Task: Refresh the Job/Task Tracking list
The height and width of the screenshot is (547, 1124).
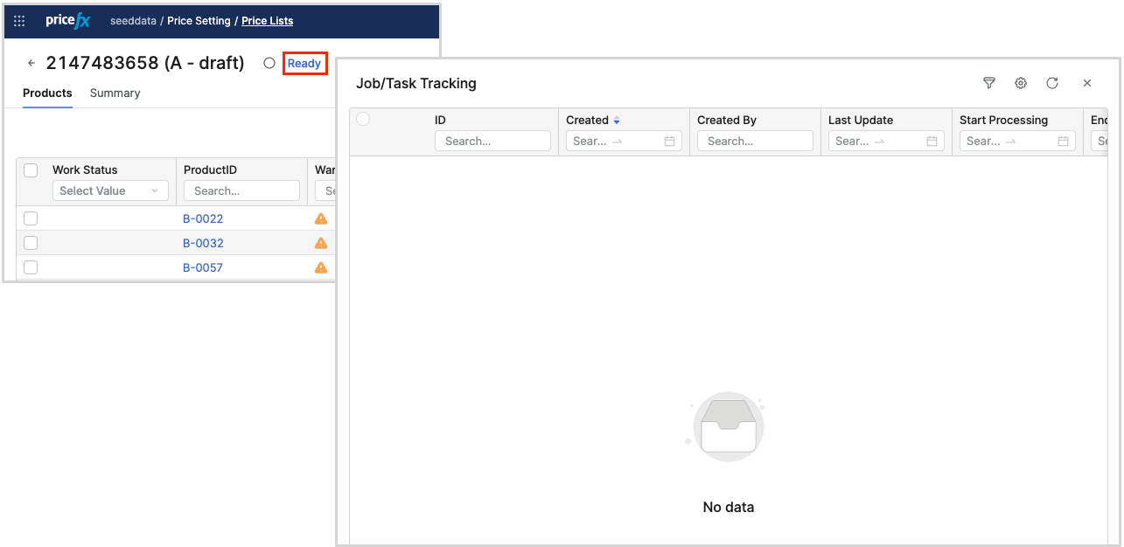Action: (1052, 83)
